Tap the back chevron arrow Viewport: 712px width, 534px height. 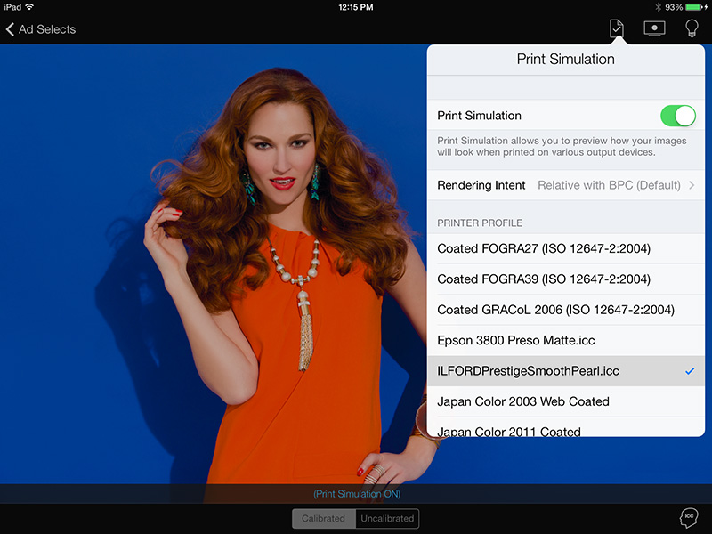click(10, 29)
